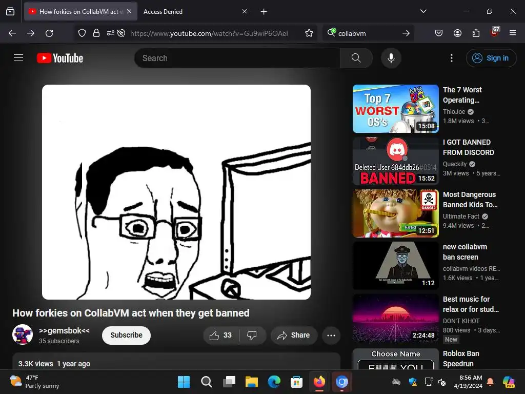Open the new collabvm ban screen thumbnail
The width and height of the screenshot is (525, 394).
(395, 266)
